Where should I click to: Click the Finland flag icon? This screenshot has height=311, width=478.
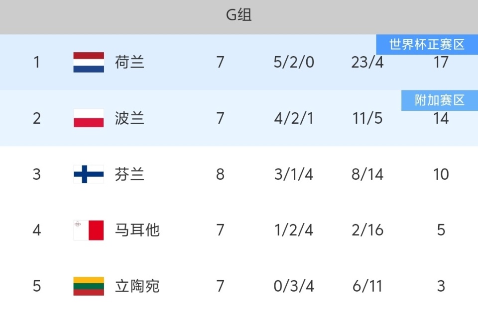click(x=89, y=174)
